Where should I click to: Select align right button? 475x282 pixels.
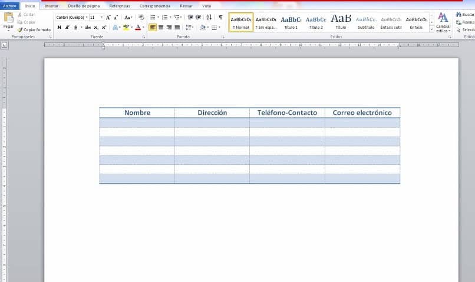click(x=169, y=27)
